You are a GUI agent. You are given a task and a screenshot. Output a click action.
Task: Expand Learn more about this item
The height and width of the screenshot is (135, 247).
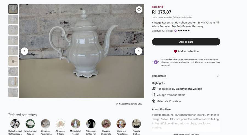tap(186, 134)
